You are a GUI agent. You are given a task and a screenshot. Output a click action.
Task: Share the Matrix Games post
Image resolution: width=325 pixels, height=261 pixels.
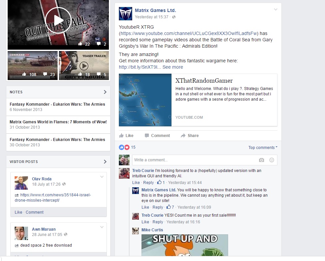190,135
